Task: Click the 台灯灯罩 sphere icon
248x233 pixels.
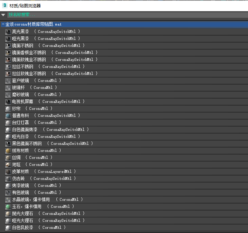Action: point(8,123)
